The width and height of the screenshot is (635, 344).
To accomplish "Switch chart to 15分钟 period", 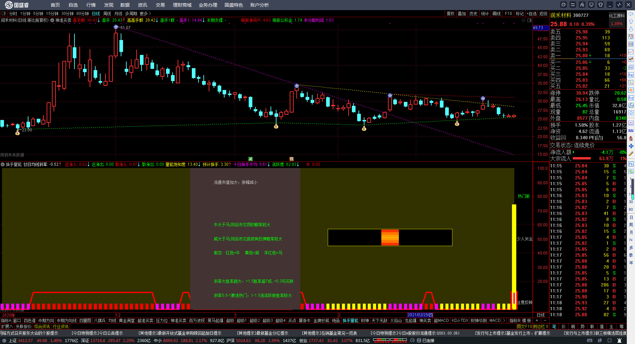I will (x=52, y=14).
